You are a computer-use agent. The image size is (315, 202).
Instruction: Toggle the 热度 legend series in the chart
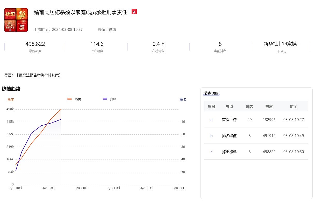74,99
